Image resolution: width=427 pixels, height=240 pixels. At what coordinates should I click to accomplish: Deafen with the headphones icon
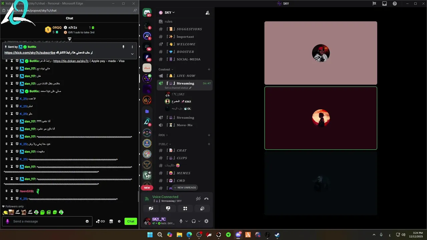pyautogui.click(x=193, y=221)
